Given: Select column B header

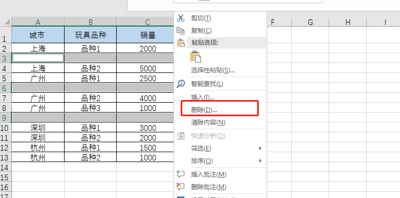Looking at the screenshot, I should (x=91, y=22).
